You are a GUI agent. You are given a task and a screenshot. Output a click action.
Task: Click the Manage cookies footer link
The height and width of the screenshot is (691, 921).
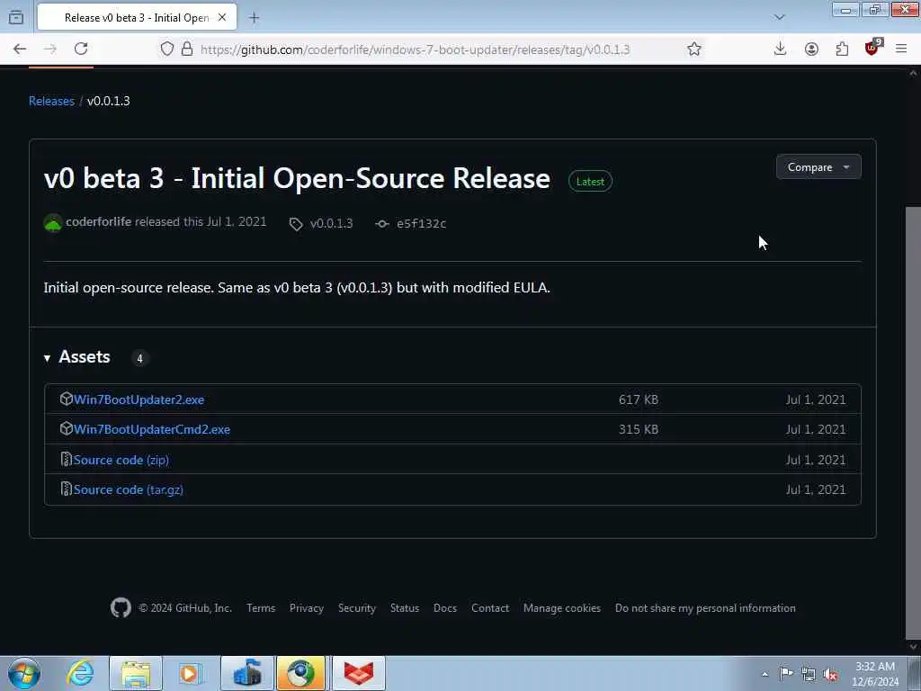[562, 608]
